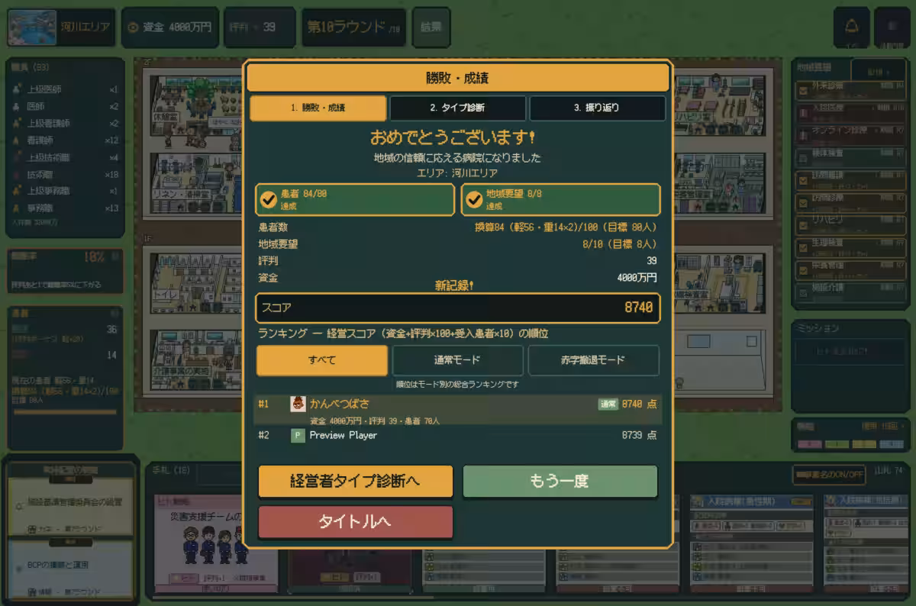
Task: Toggle the 生理検査 checkbox in right panel
Action: point(803,247)
